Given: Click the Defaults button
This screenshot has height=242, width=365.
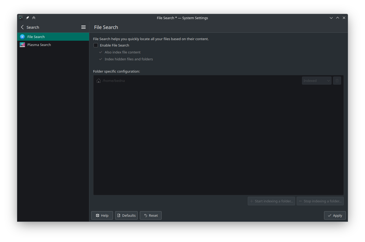Looking at the screenshot, I should (x=126, y=215).
